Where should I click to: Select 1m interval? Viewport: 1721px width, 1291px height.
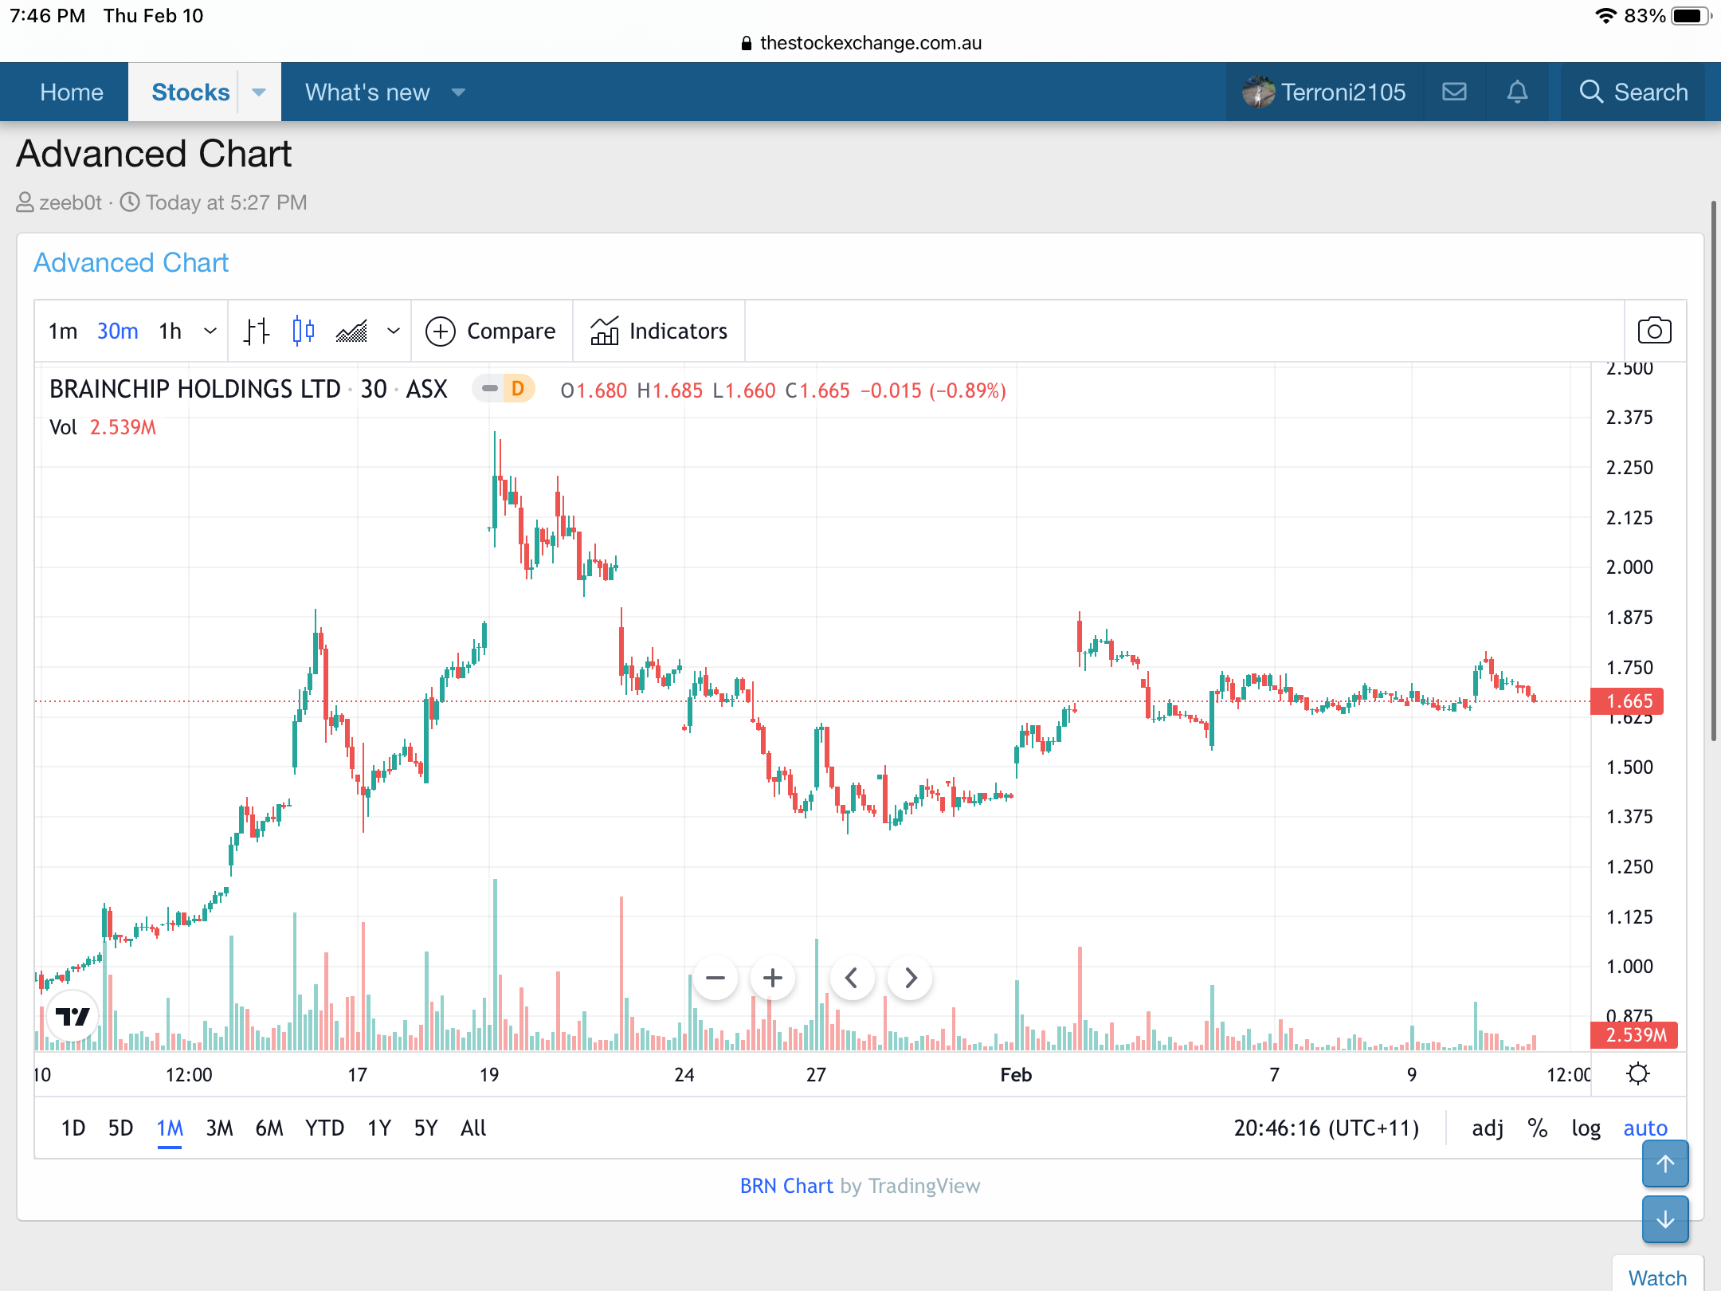coord(63,331)
